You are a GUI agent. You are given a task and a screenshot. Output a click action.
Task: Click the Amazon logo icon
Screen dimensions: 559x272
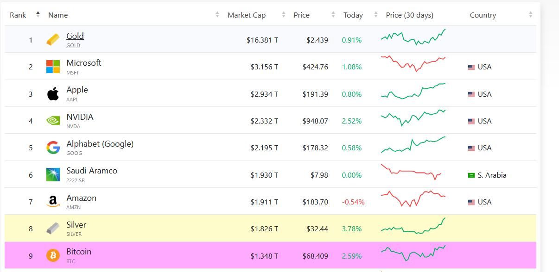pos(53,202)
